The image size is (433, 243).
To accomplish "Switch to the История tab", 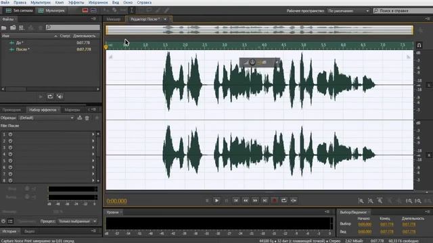I will (9, 232).
